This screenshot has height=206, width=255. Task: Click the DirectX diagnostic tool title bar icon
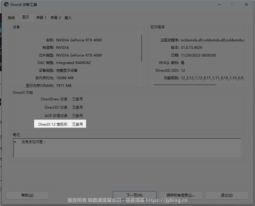pyautogui.click(x=6, y=4)
